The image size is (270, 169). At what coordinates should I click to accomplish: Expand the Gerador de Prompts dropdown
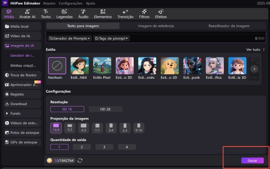(x=70, y=39)
